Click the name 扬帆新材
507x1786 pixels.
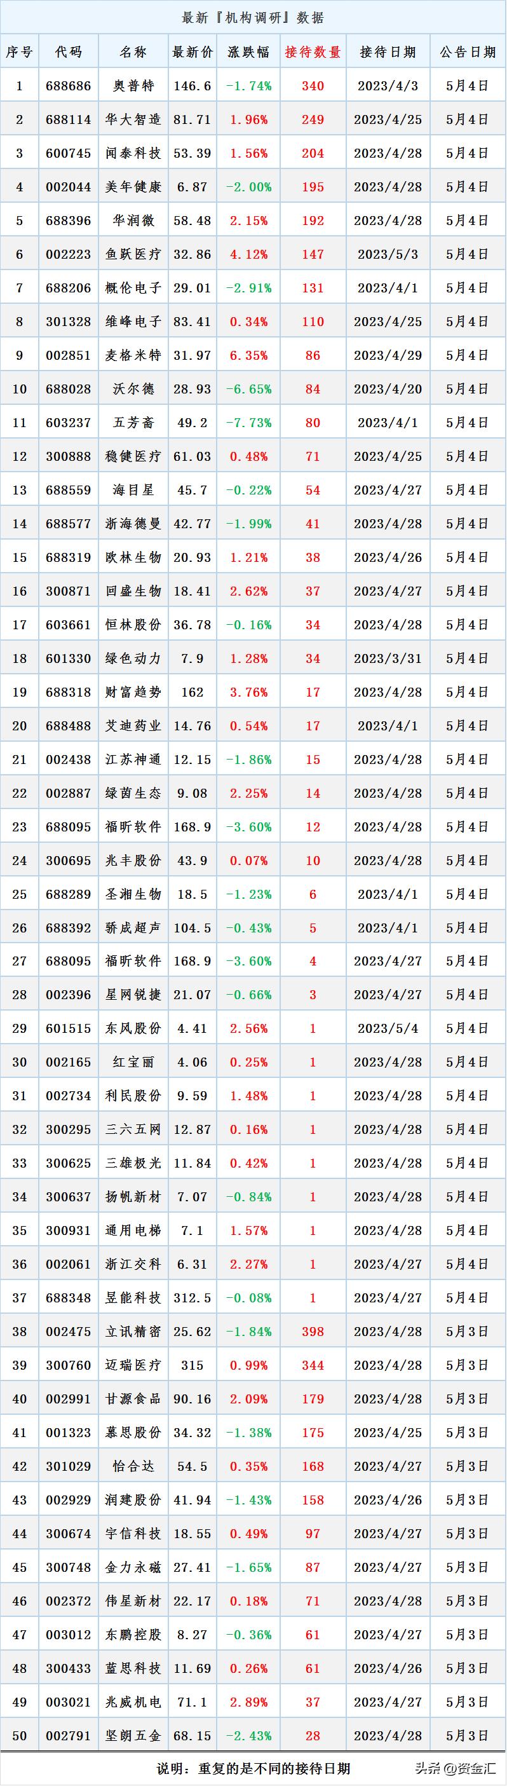[133, 1197]
